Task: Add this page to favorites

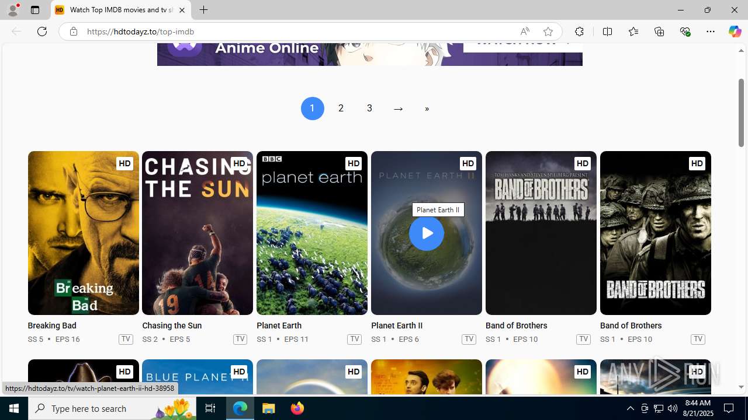Action: click(x=548, y=32)
